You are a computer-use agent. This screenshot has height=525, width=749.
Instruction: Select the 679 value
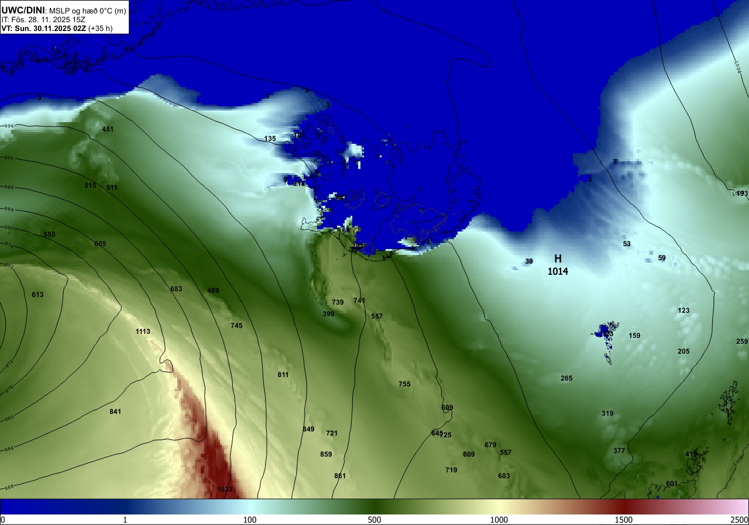tap(490, 445)
